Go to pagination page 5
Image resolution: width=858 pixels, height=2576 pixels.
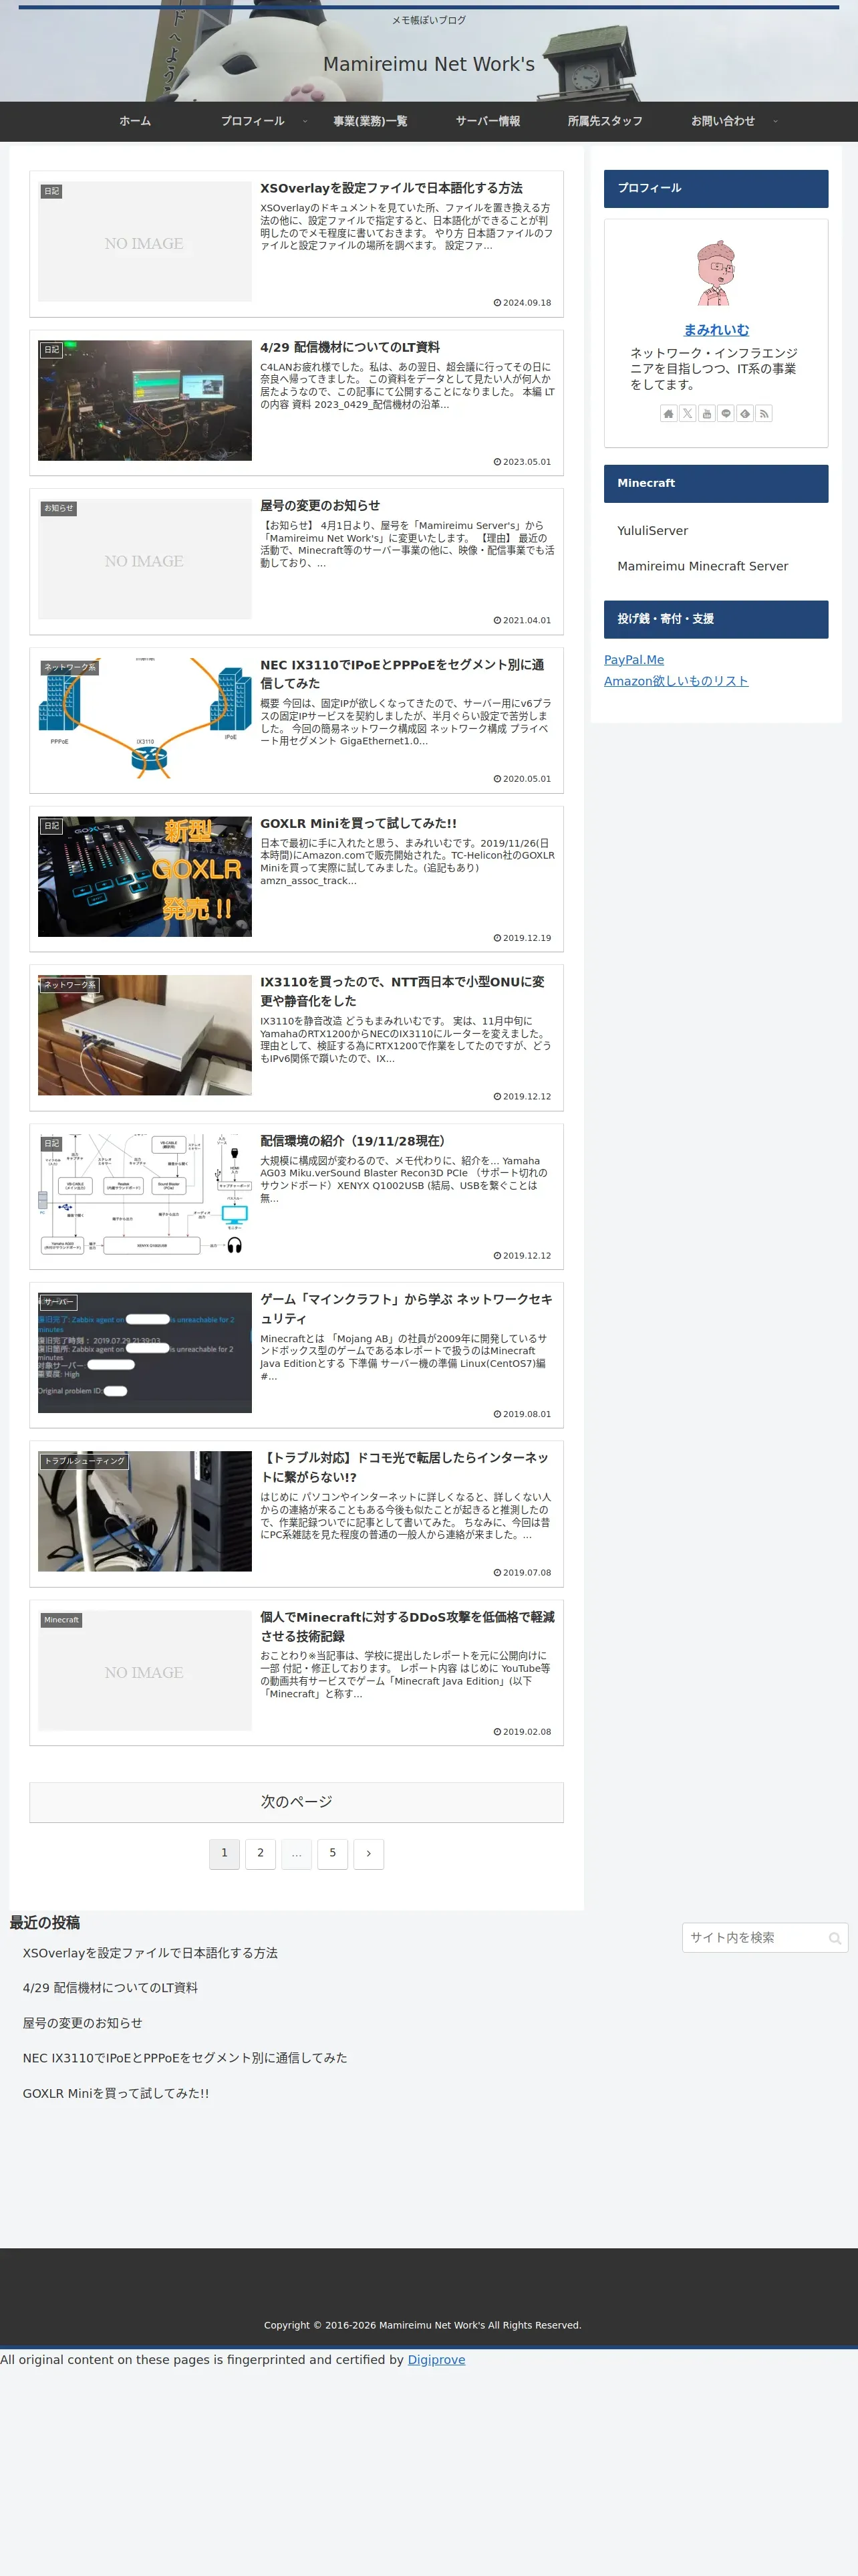point(333,1853)
